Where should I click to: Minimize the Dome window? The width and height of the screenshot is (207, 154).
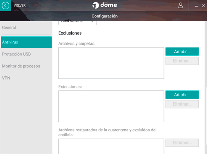click(196, 6)
